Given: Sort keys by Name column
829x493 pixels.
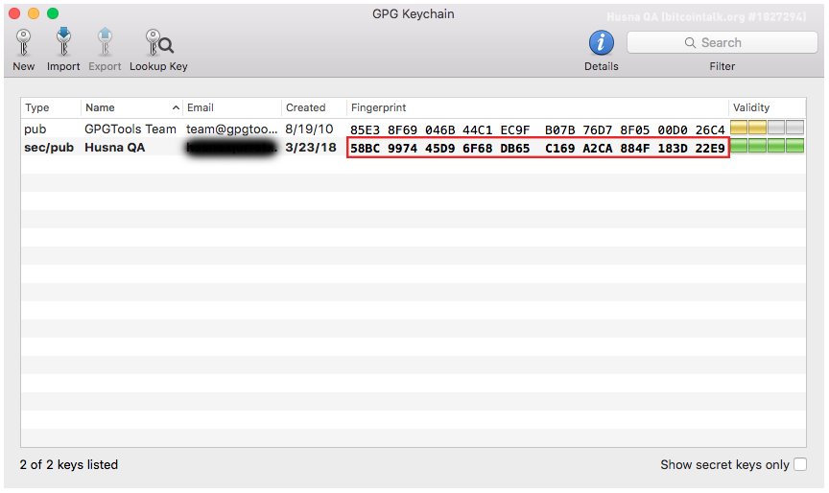Looking at the screenshot, I should click(x=131, y=107).
